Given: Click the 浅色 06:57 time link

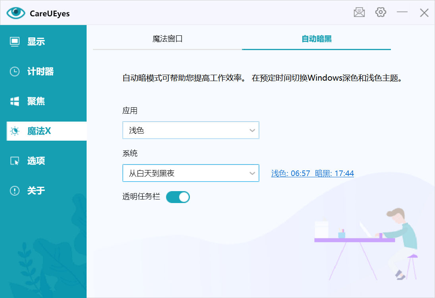Looking at the screenshot, I should [x=290, y=173].
